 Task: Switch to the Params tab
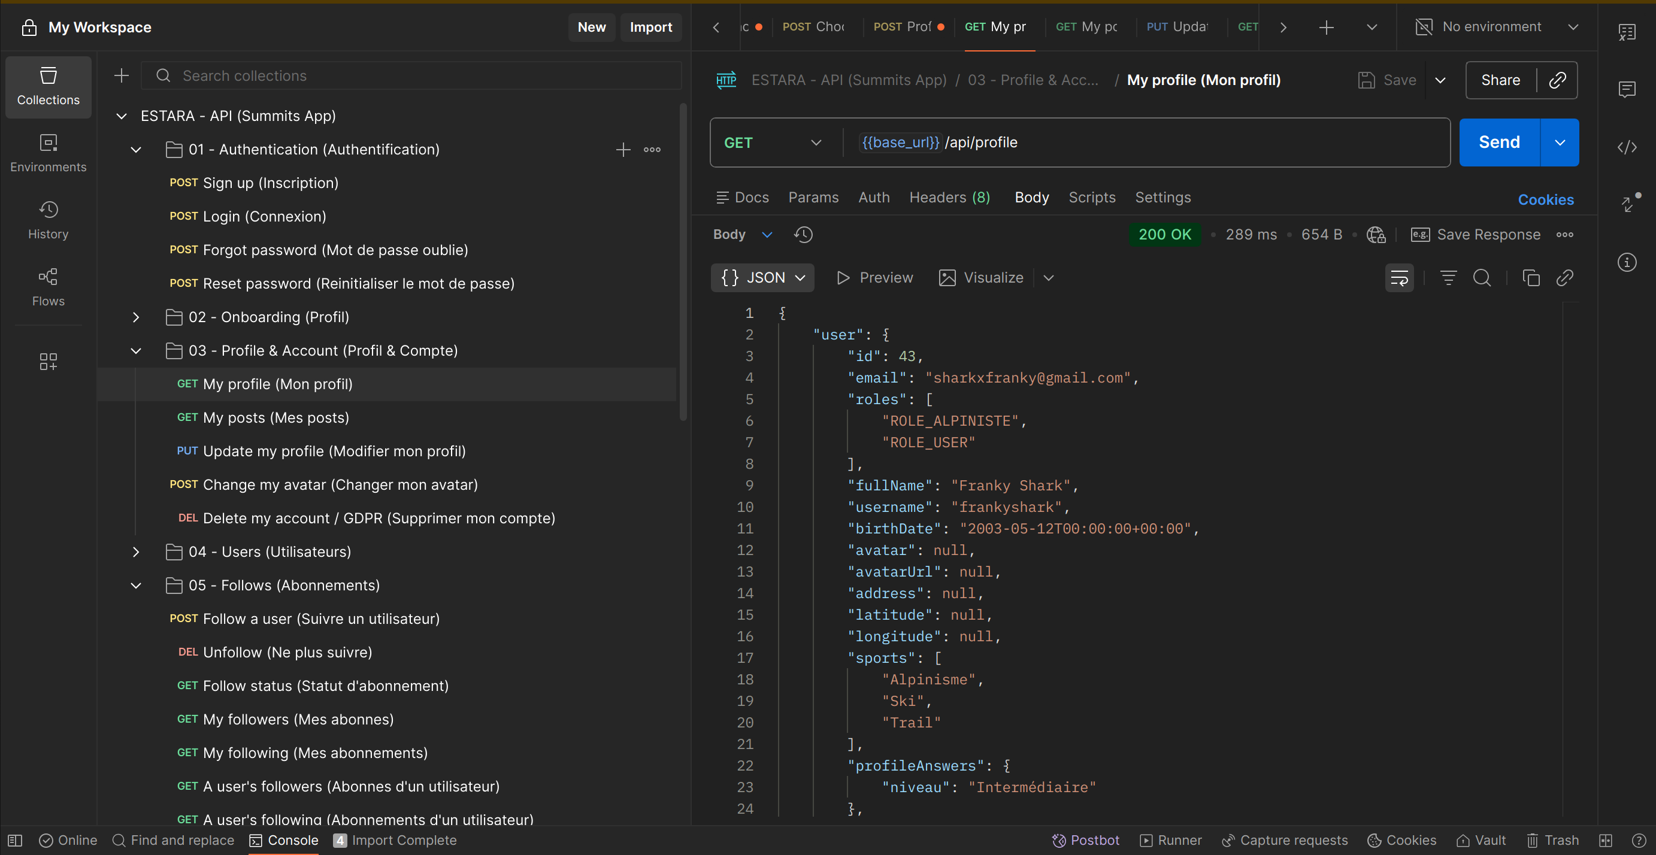813,198
